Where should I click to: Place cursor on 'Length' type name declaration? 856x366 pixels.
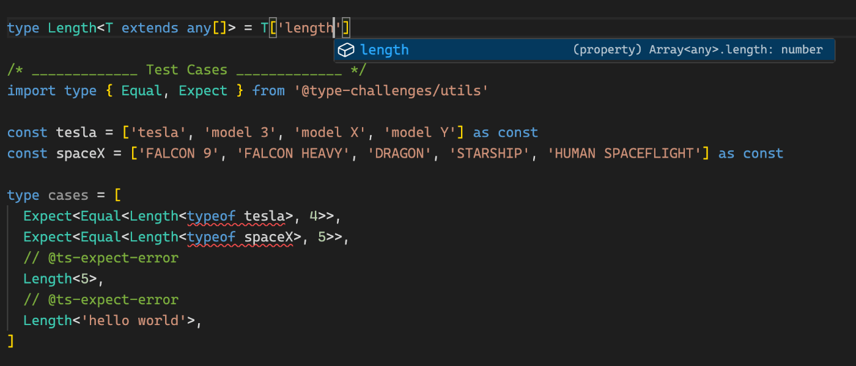[72, 28]
